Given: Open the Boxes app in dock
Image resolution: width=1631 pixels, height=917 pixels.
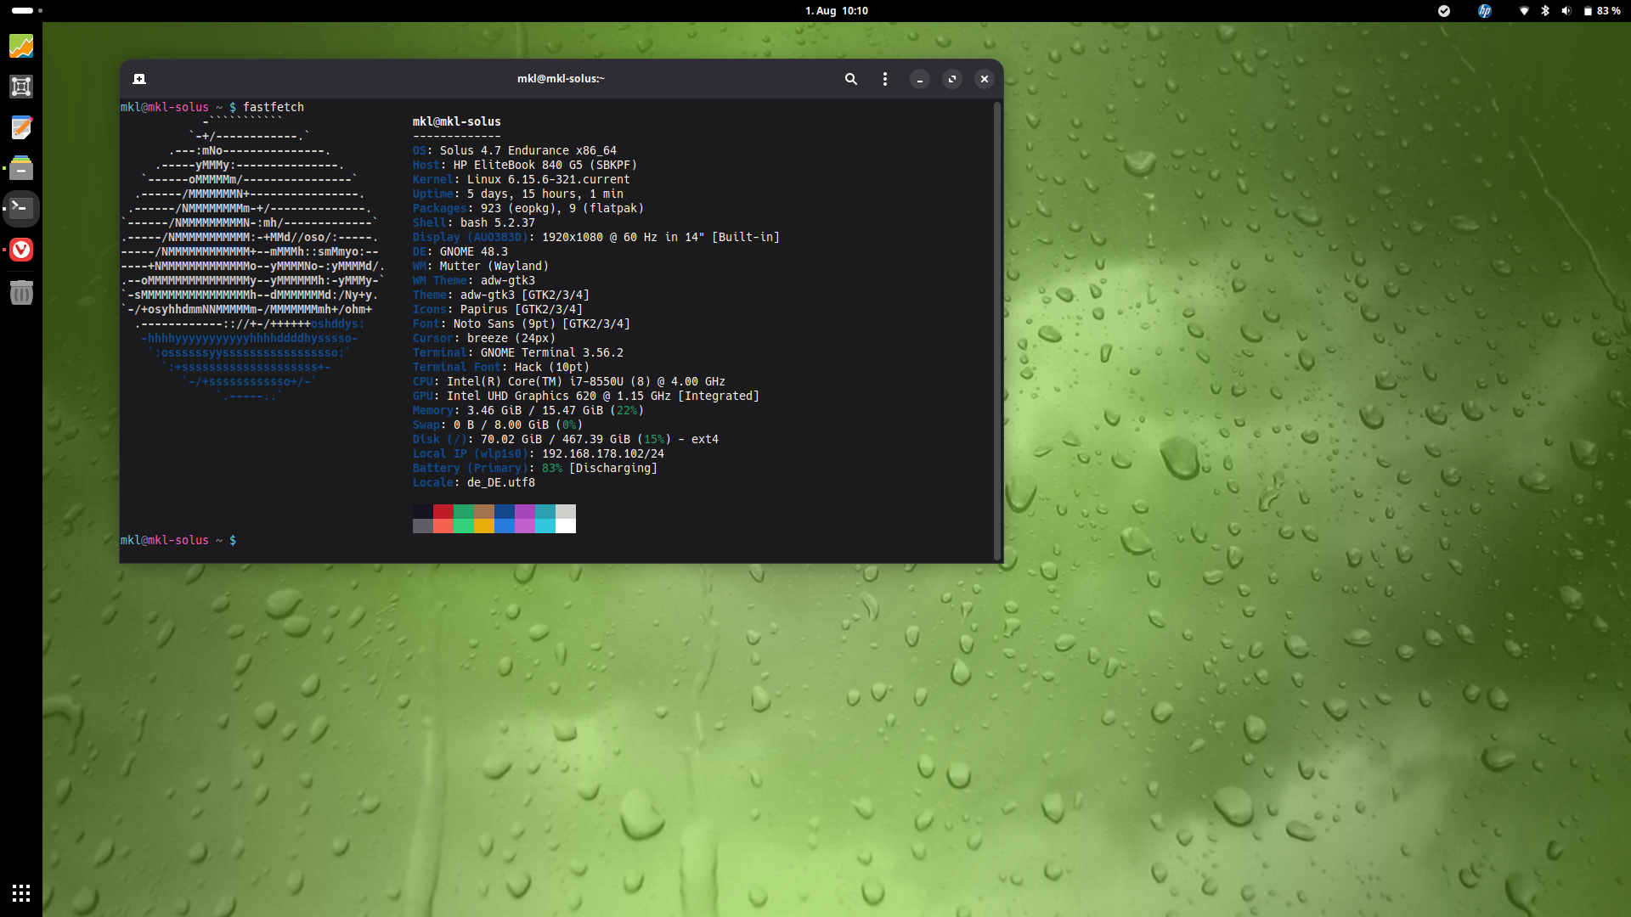Looking at the screenshot, I should point(21,87).
